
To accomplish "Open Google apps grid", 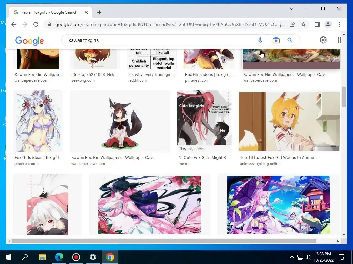I will [x=339, y=40].
